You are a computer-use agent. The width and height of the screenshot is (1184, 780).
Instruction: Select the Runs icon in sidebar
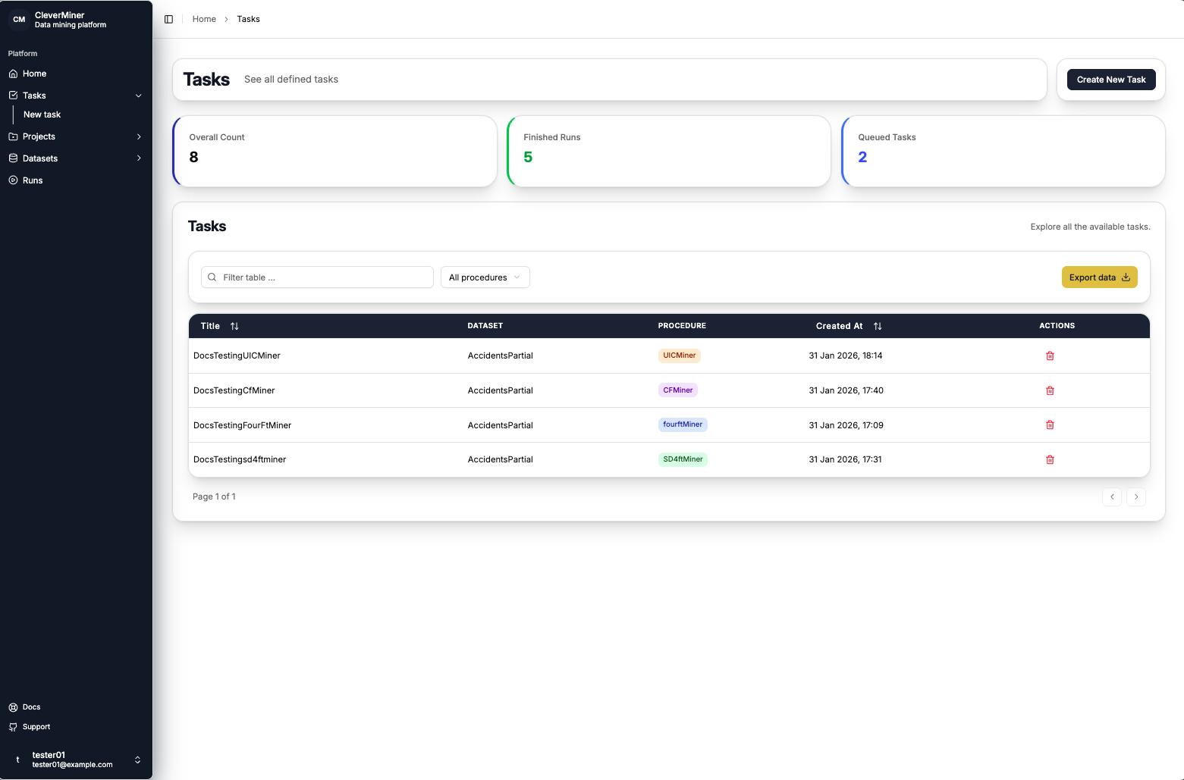point(13,180)
